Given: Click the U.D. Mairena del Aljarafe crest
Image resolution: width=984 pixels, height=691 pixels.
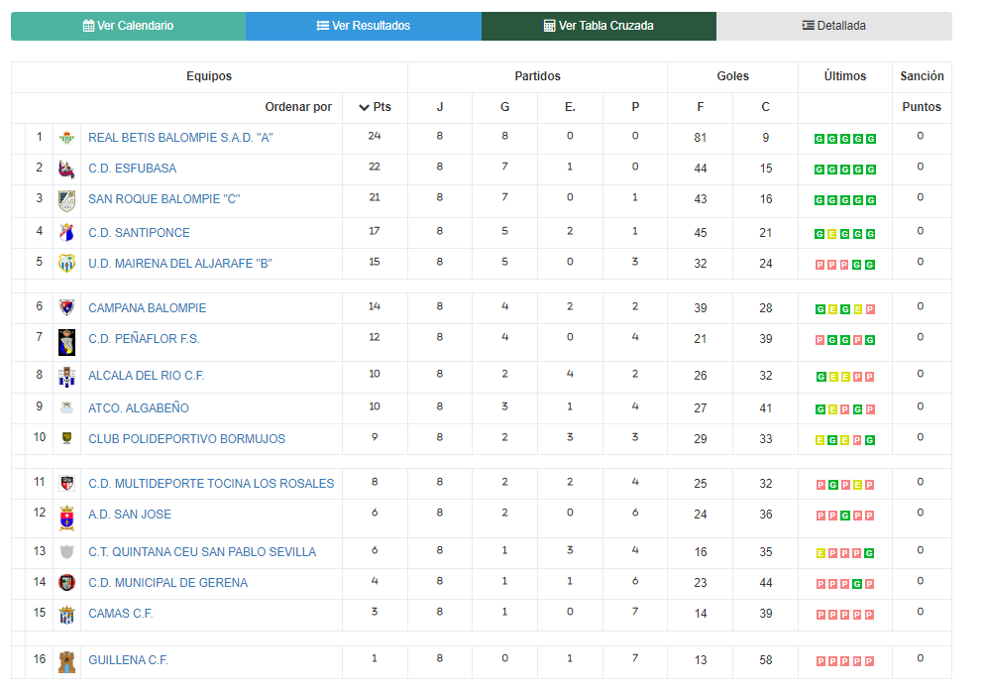Looking at the screenshot, I should tap(66, 263).
